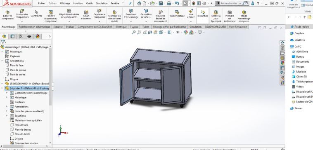313x150 pixels.
Task: Select Matériau <non spécifié> item
Action: point(28,120)
